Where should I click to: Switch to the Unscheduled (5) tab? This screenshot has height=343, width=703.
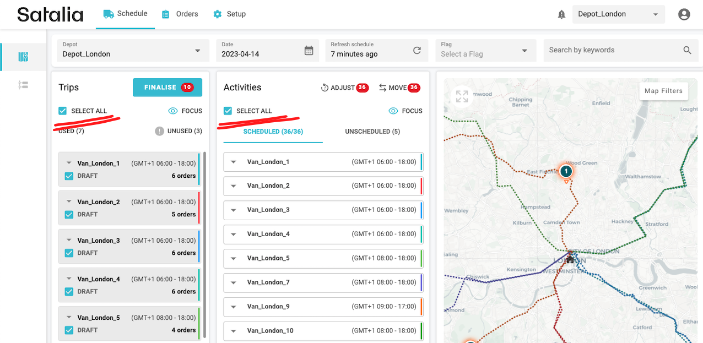[372, 132]
